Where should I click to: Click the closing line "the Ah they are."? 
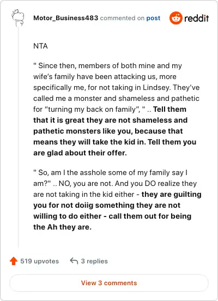click(x=62, y=227)
